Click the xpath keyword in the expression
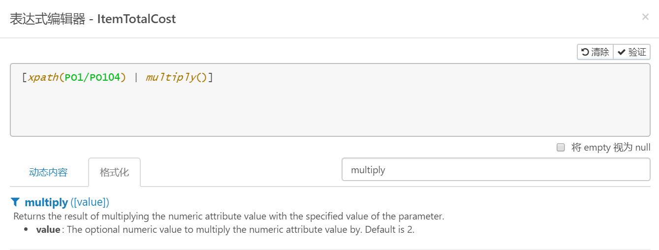This screenshot has height=250, width=659. 43,78
